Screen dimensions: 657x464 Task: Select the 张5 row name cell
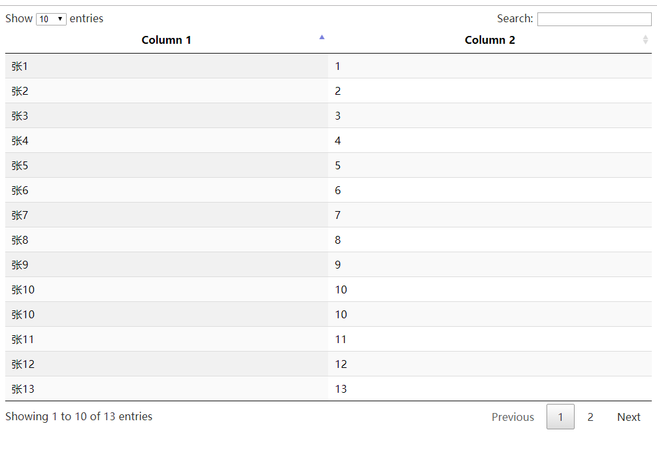20,165
